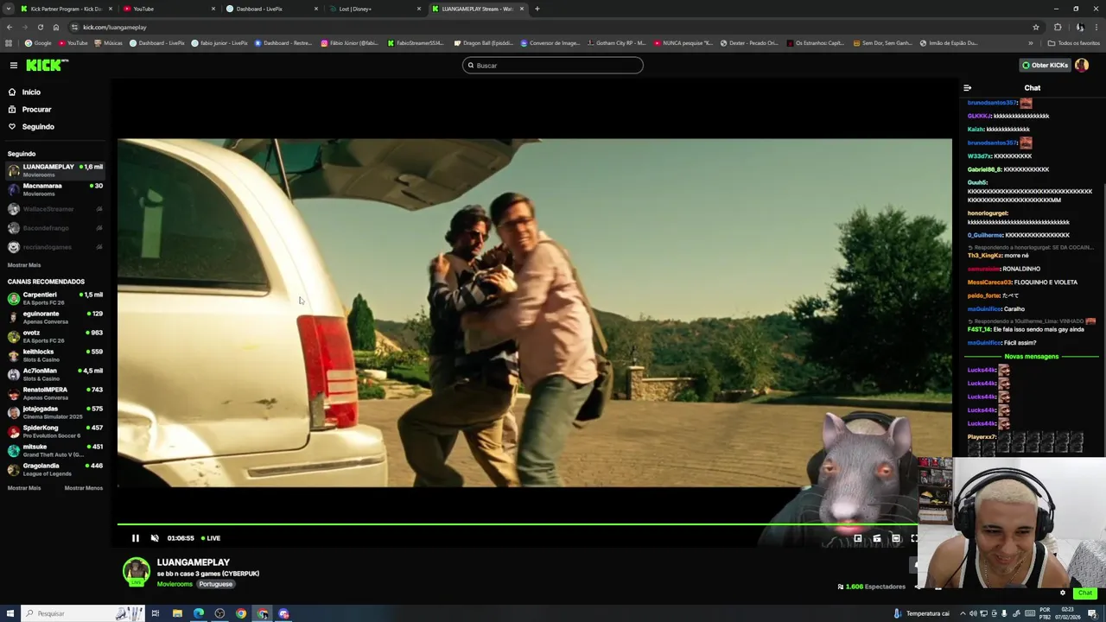Expand followed list with Mostrar Mais
The width and height of the screenshot is (1106, 622).
[x=24, y=265]
